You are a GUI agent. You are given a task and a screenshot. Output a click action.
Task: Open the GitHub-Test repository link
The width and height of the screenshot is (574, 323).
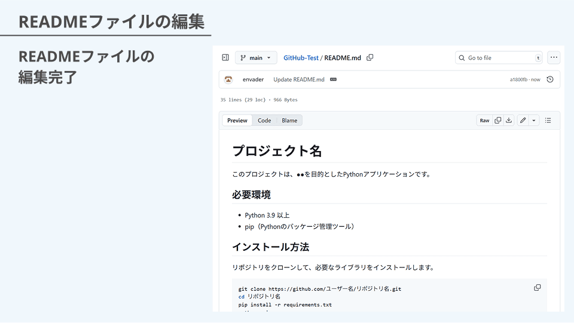pyautogui.click(x=301, y=58)
